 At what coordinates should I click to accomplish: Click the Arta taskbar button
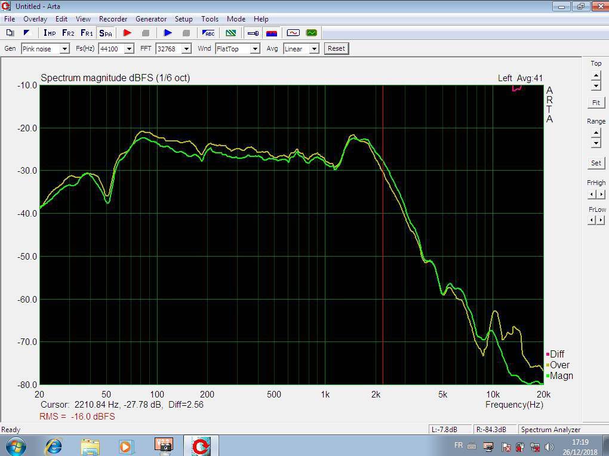(x=201, y=446)
